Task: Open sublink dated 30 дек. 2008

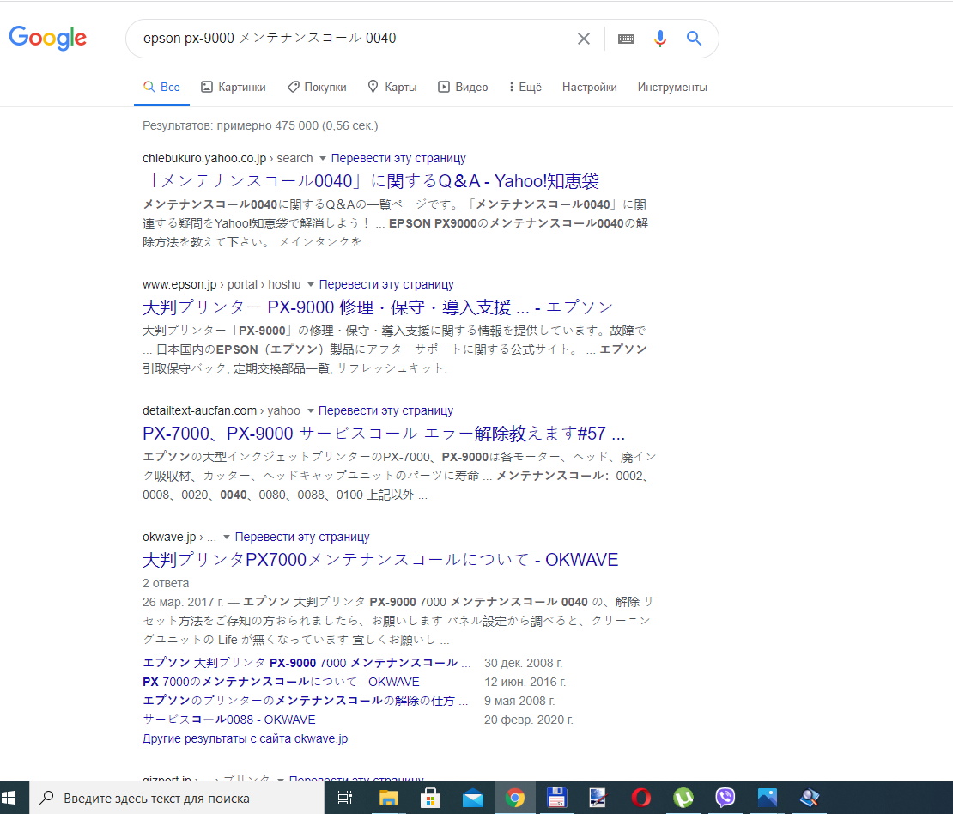Action: pos(307,663)
